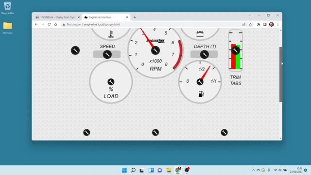Image resolution: width=311 pixels, height=175 pixels.
Task: Click the red trim tab bar
Action: pyautogui.click(x=233, y=56)
